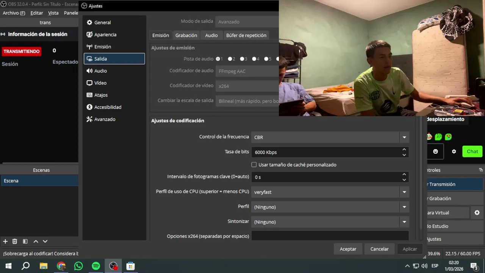Switch to the Emisión output tab
The image size is (485, 273).
point(161,35)
